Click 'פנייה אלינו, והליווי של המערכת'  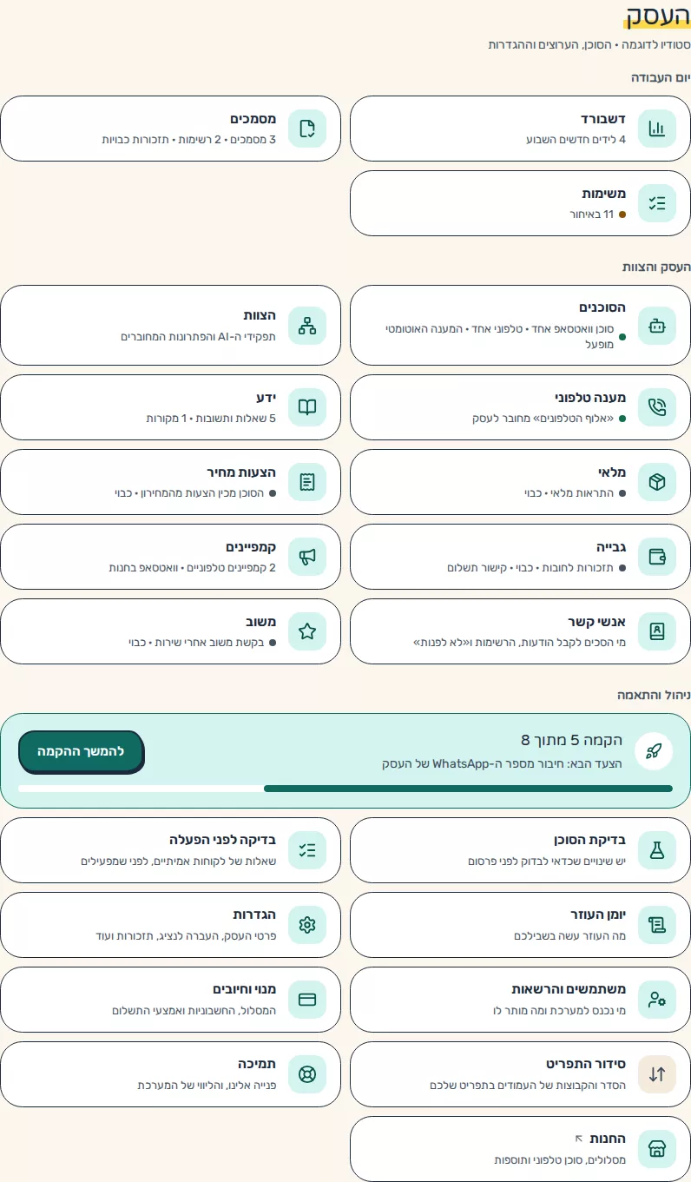click(207, 1085)
